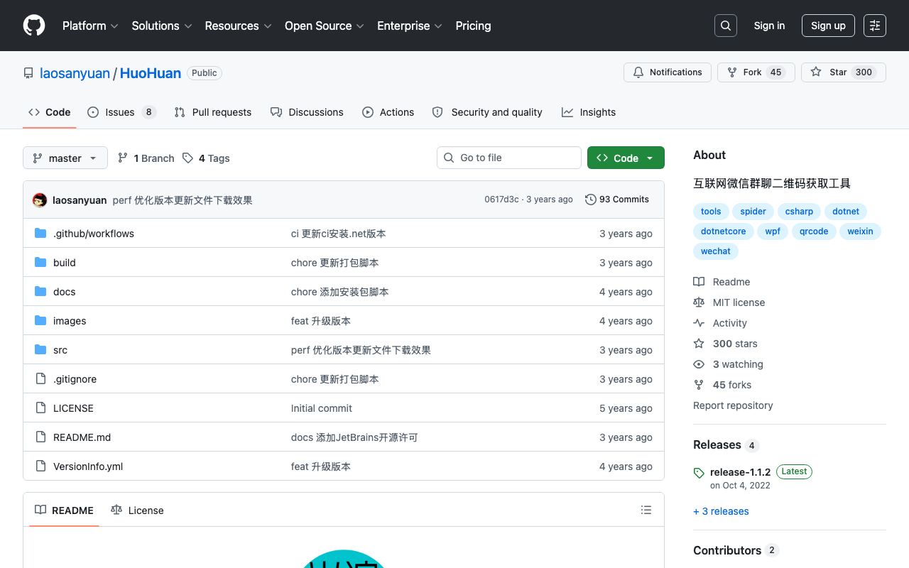Switch to the Issues tab

point(121,112)
